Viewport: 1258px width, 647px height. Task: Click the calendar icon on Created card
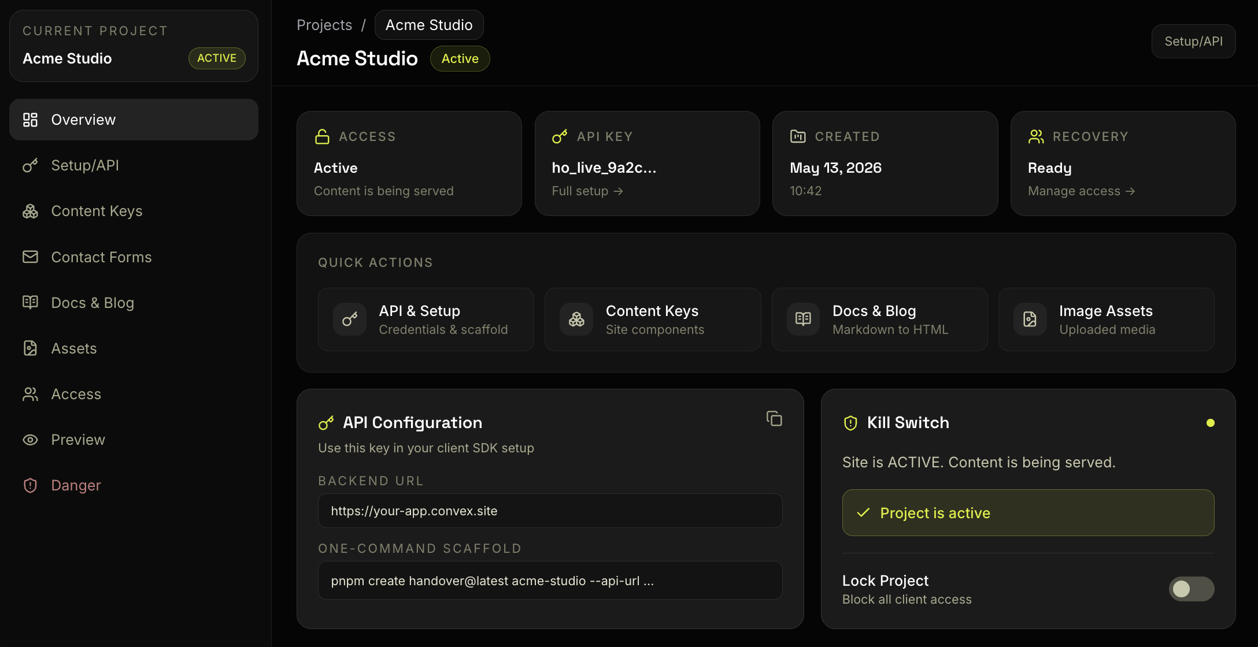(x=798, y=136)
